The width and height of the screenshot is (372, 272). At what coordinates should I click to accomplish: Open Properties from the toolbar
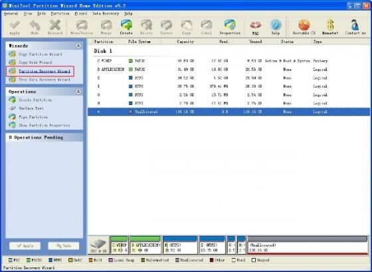230,25
